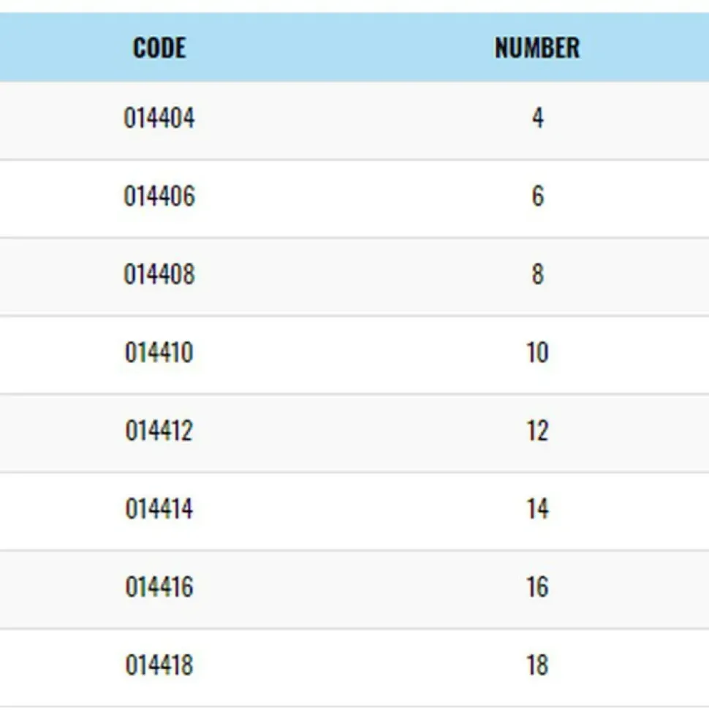Click number 16 in the 014416 row
The image size is (709, 710).
[537, 587]
